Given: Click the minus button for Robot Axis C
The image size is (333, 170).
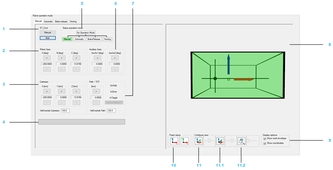Looking at the screenshot, I should (76, 69).
